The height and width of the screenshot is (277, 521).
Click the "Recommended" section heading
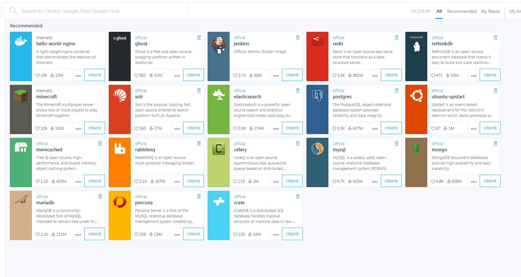coord(26,26)
